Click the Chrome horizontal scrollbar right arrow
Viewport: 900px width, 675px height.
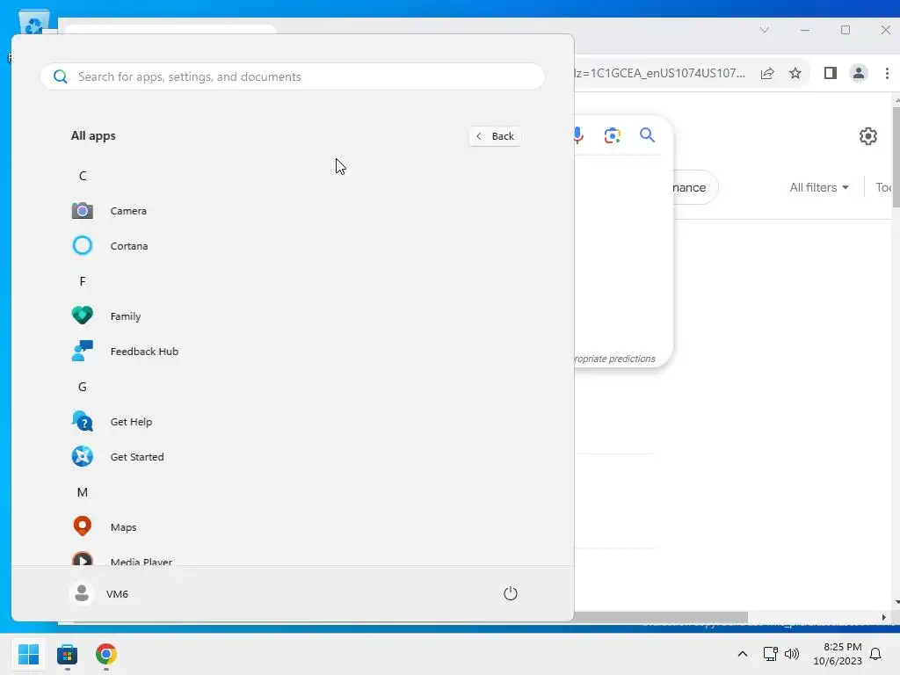click(x=884, y=617)
